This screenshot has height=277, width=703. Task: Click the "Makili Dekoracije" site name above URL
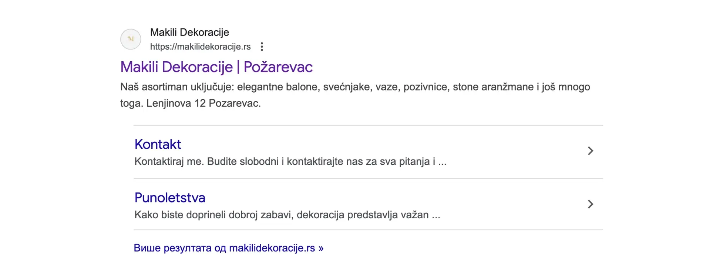(x=189, y=33)
